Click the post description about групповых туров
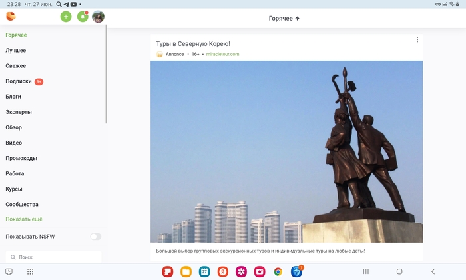Image resolution: width=466 pixels, height=280 pixels. (x=260, y=251)
